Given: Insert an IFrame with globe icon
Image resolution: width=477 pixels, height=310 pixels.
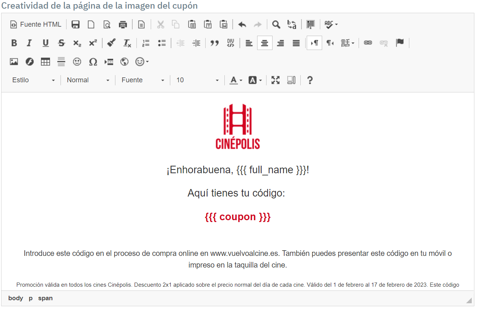Looking at the screenshot, I should coord(124,62).
